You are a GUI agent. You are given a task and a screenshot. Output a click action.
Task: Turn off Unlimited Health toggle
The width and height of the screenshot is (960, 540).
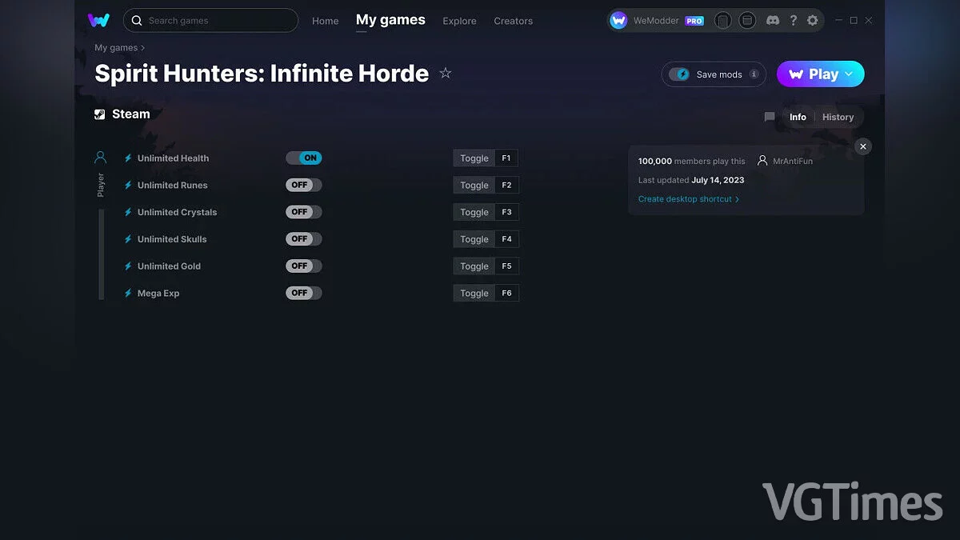tap(304, 158)
